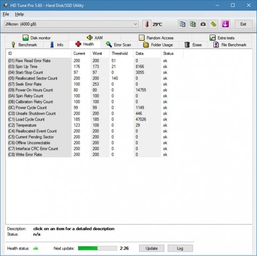This screenshot has height=256, width=257.
Task: Select the Health tab
Action: click(85, 44)
